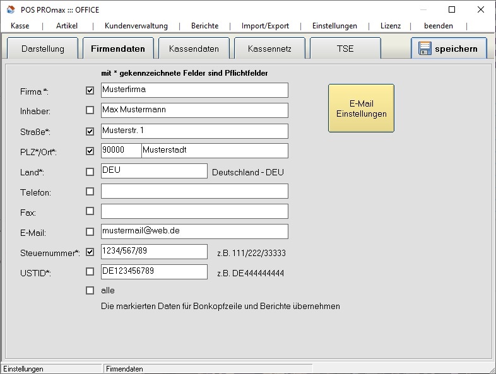Open E-Mail Einstellungen
496x374 pixels.
click(361, 108)
